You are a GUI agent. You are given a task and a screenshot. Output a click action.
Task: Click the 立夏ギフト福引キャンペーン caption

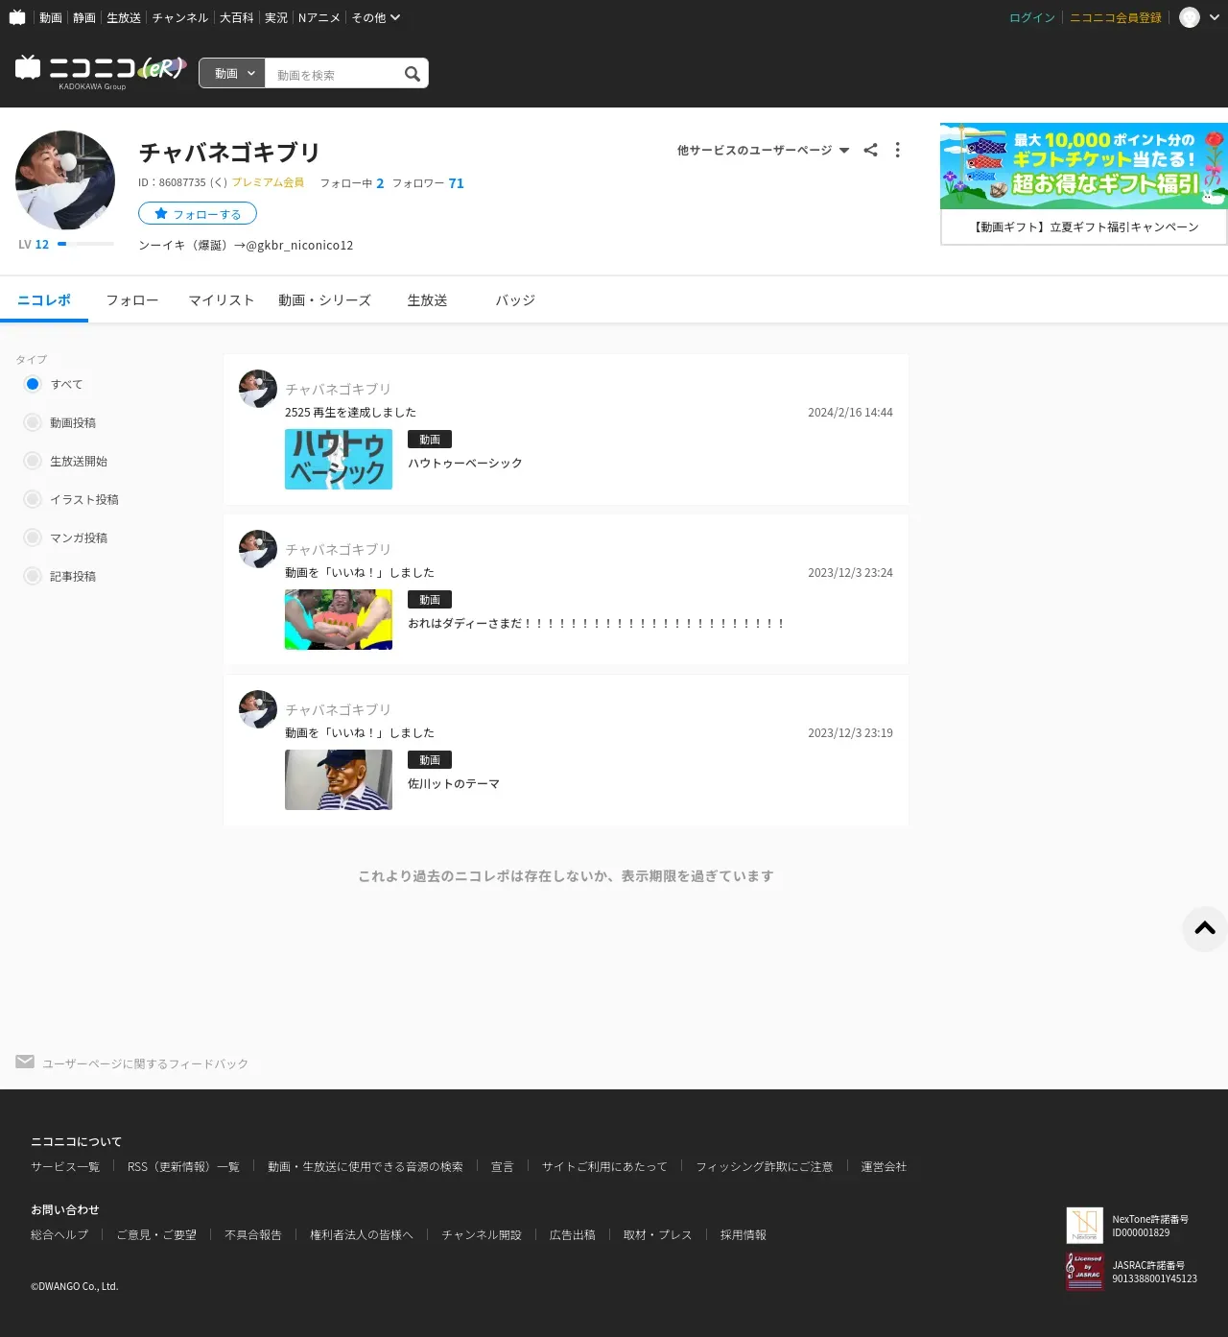(x=1084, y=227)
